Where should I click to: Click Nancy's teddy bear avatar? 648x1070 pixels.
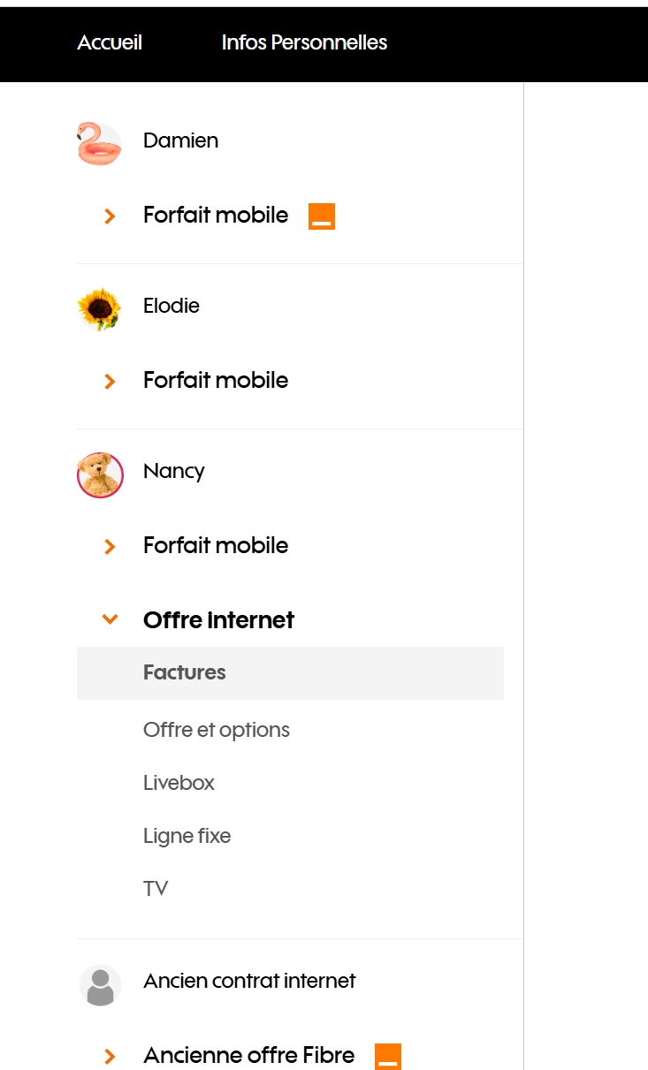[100, 474]
